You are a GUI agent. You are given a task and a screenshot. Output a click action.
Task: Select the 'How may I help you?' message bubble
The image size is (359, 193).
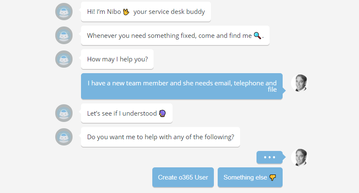117,59
